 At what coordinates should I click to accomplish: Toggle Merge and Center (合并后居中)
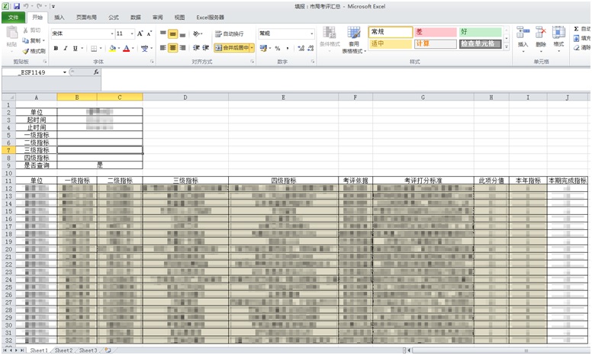[x=233, y=48]
